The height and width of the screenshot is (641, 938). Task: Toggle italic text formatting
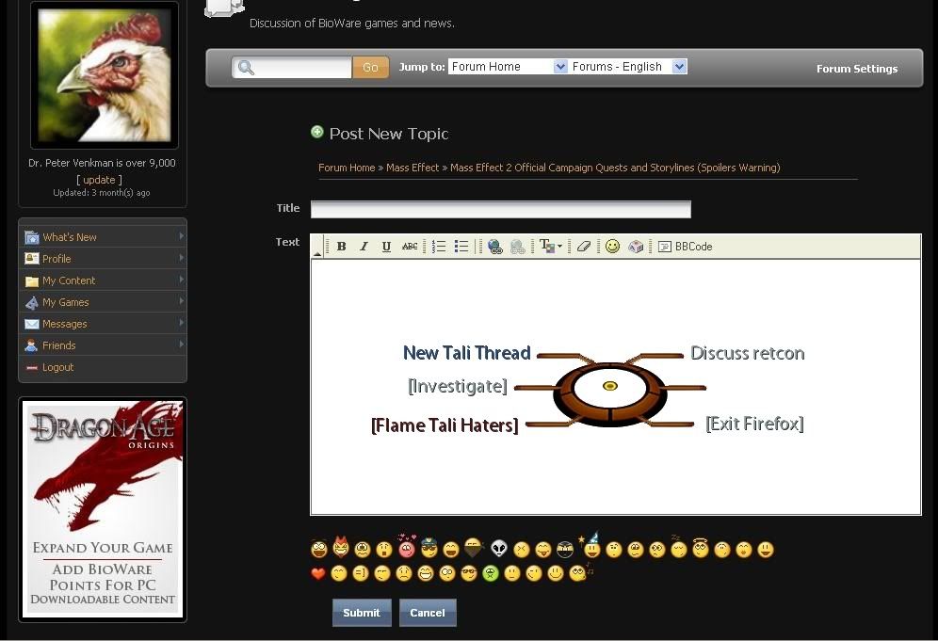pos(364,247)
